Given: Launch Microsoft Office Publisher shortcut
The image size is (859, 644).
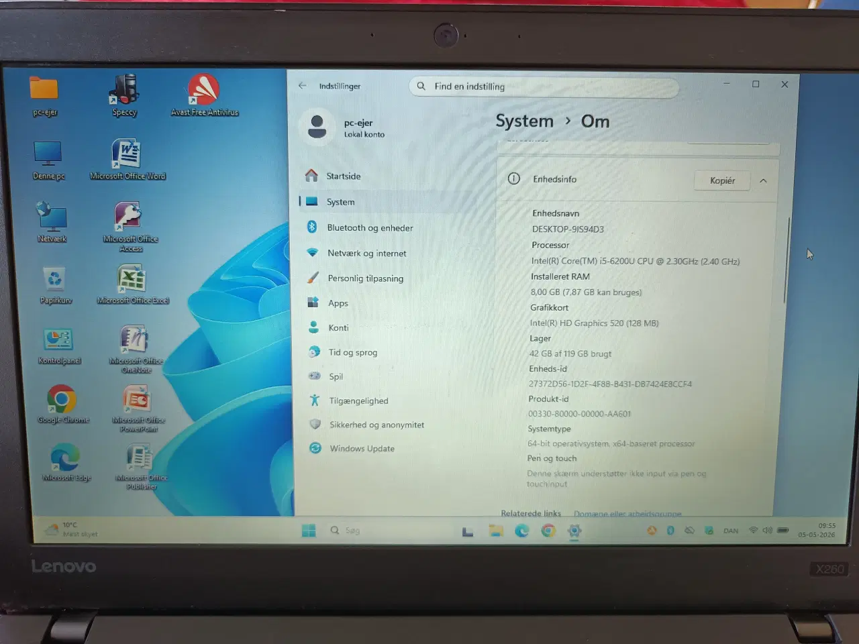Looking at the screenshot, I should 141,467.
